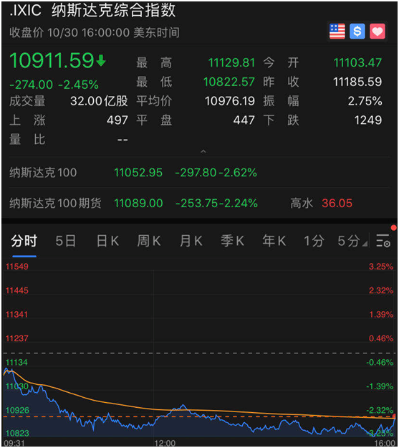Tap the 收盘价 timestamp line
This screenshot has width=399, height=448.
click(95, 32)
